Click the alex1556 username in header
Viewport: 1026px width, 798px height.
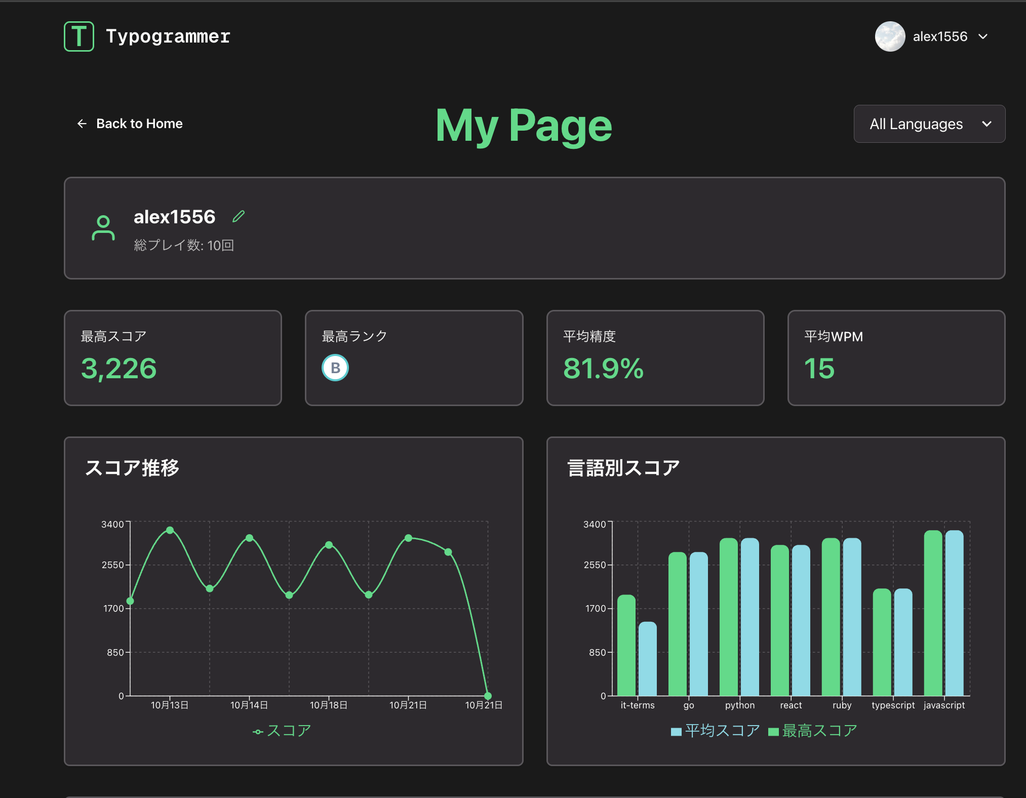(940, 36)
